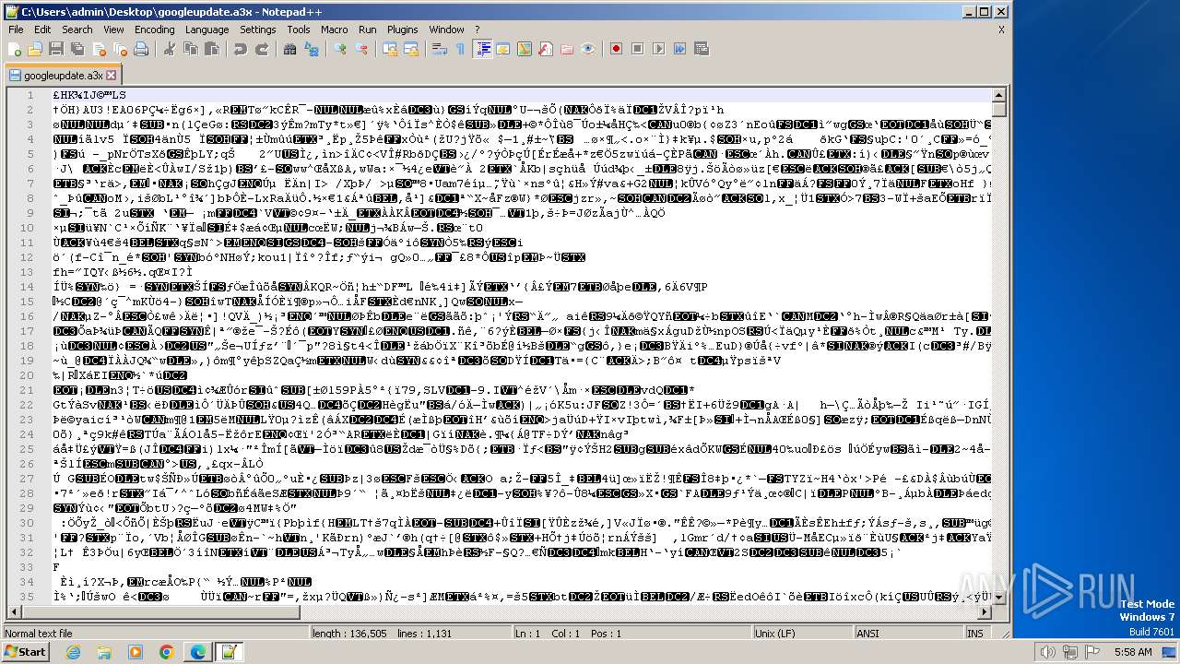The height and width of the screenshot is (664, 1180).
Task: Click the Copy toolbar icon
Action: (191, 49)
